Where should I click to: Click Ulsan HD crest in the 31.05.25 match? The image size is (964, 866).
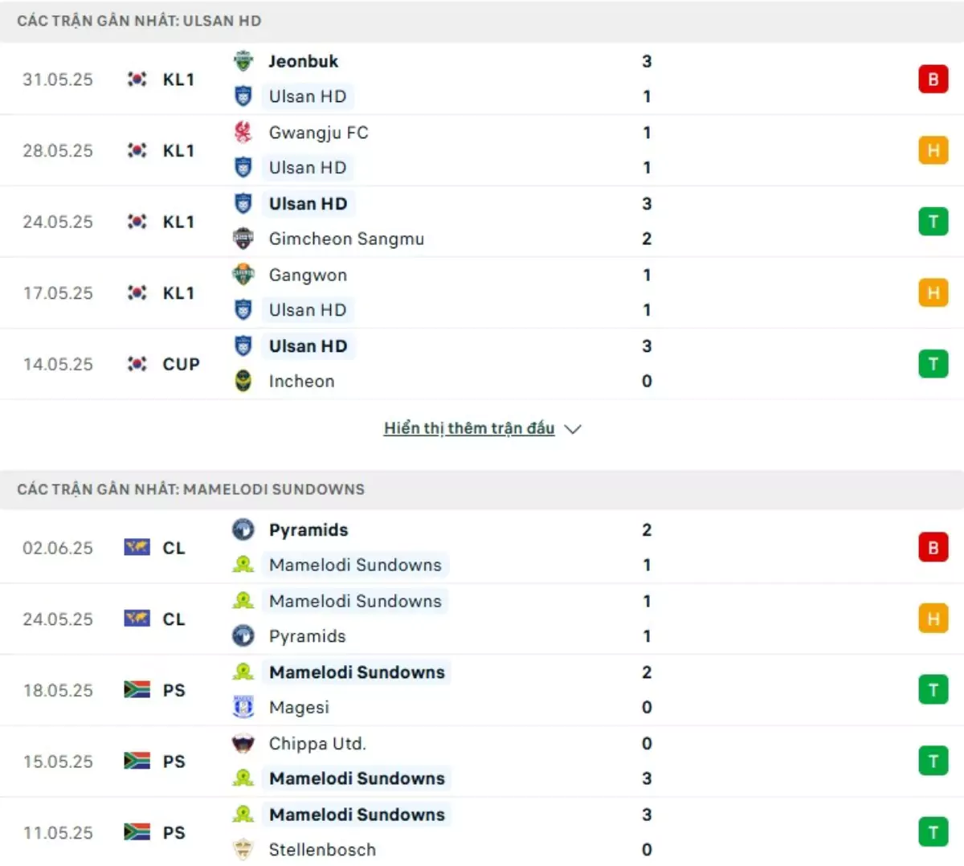243,96
